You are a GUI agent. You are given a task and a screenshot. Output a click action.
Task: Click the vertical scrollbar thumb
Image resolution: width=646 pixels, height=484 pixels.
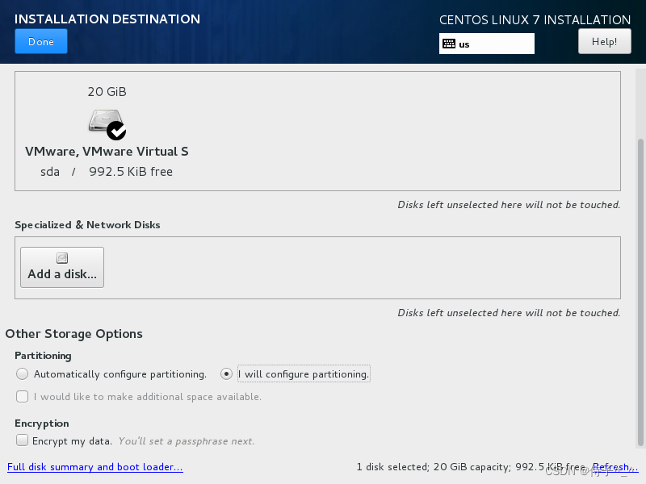640,293
